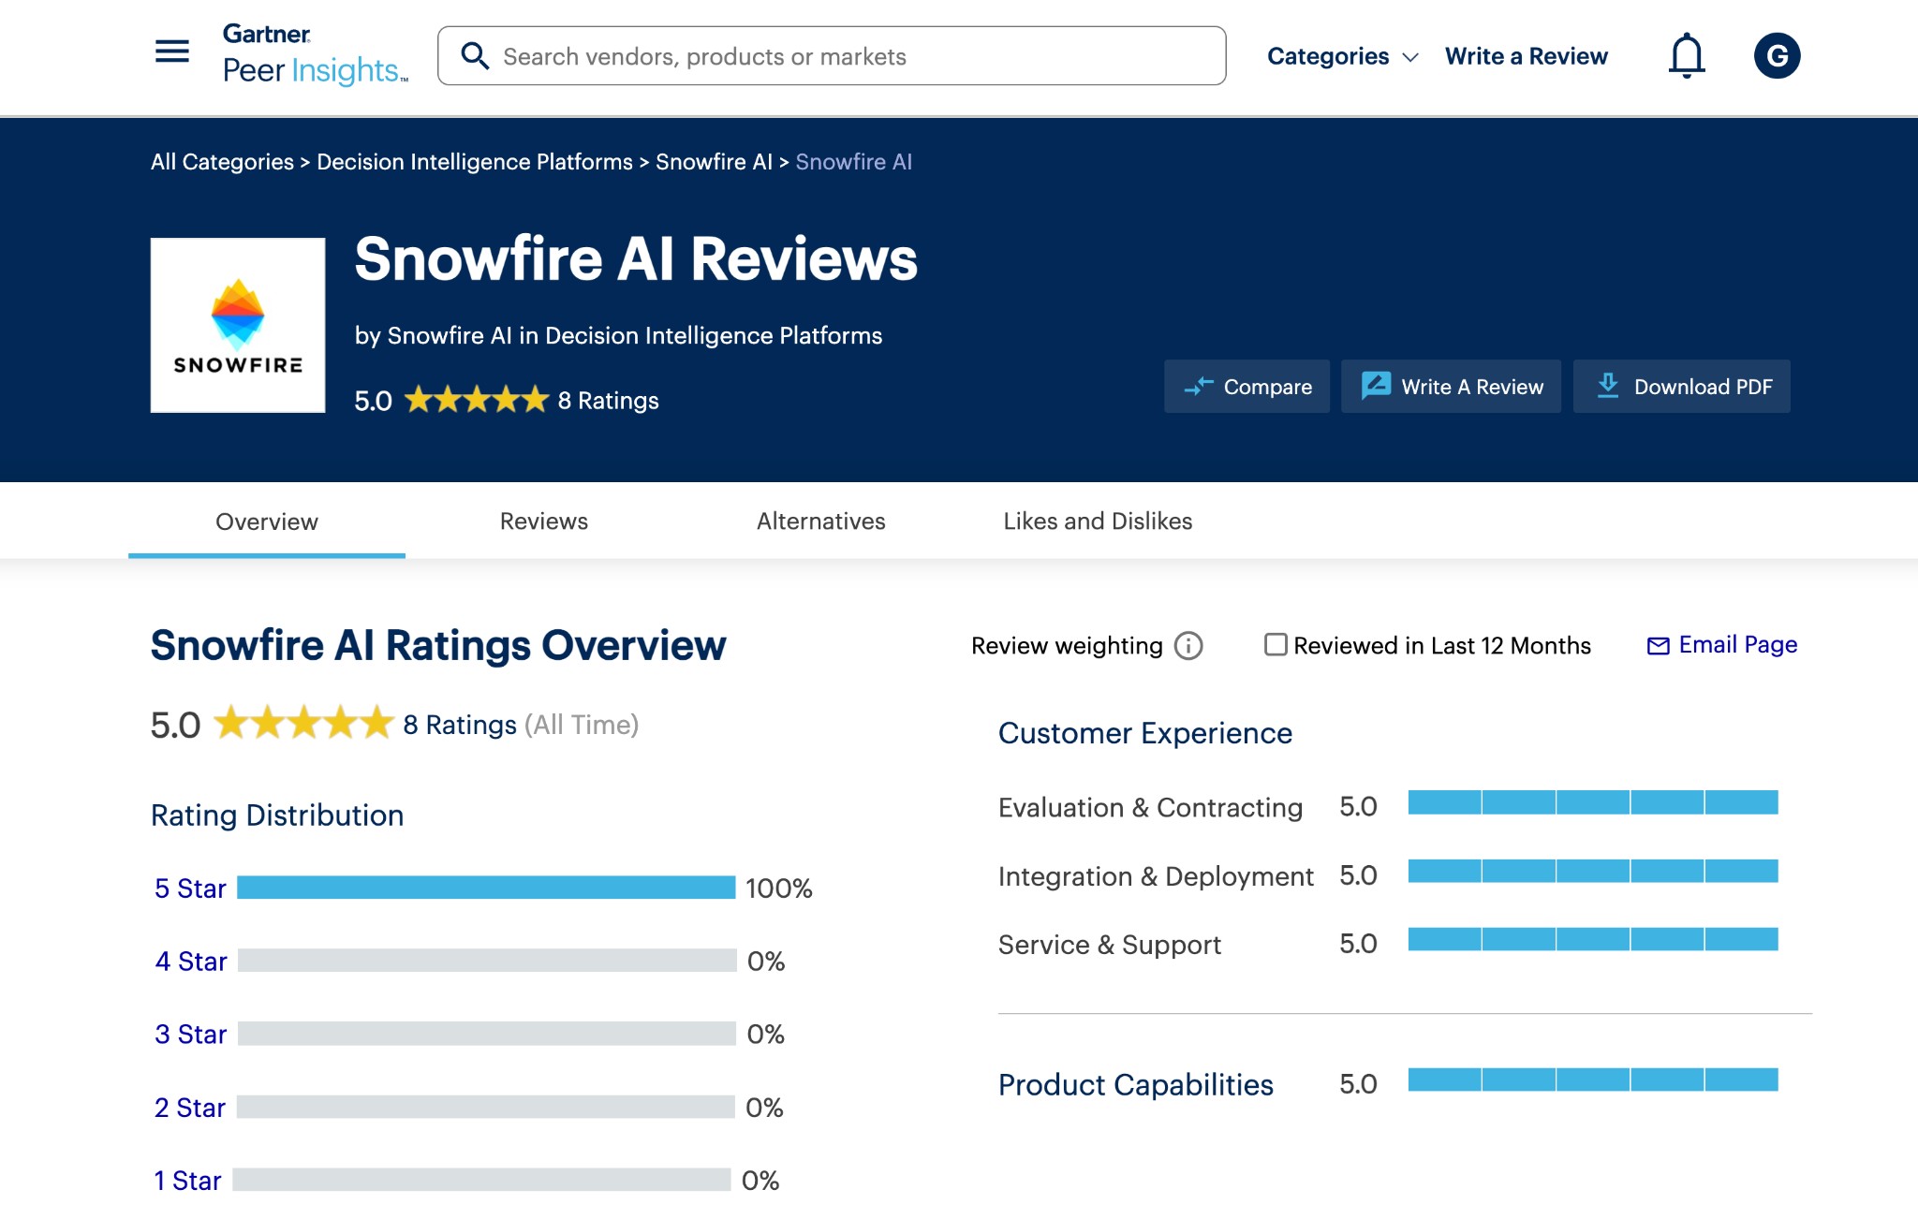Click the profile avatar circle
This screenshot has width=1918, height=1219.
1777,55
